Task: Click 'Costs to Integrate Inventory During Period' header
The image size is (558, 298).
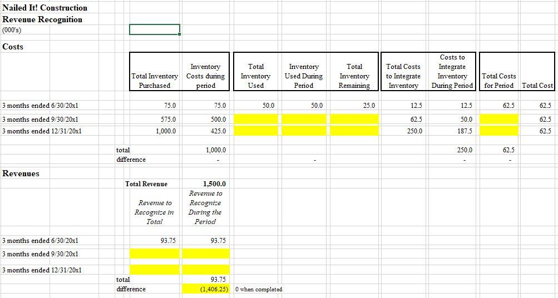Action: 452,71
